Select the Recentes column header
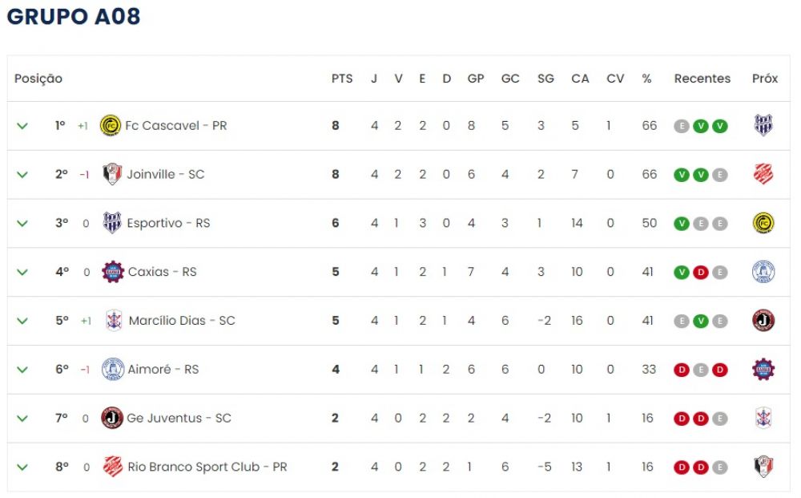Viewport: 801px width, 498px height. click(x=702, y=79)
